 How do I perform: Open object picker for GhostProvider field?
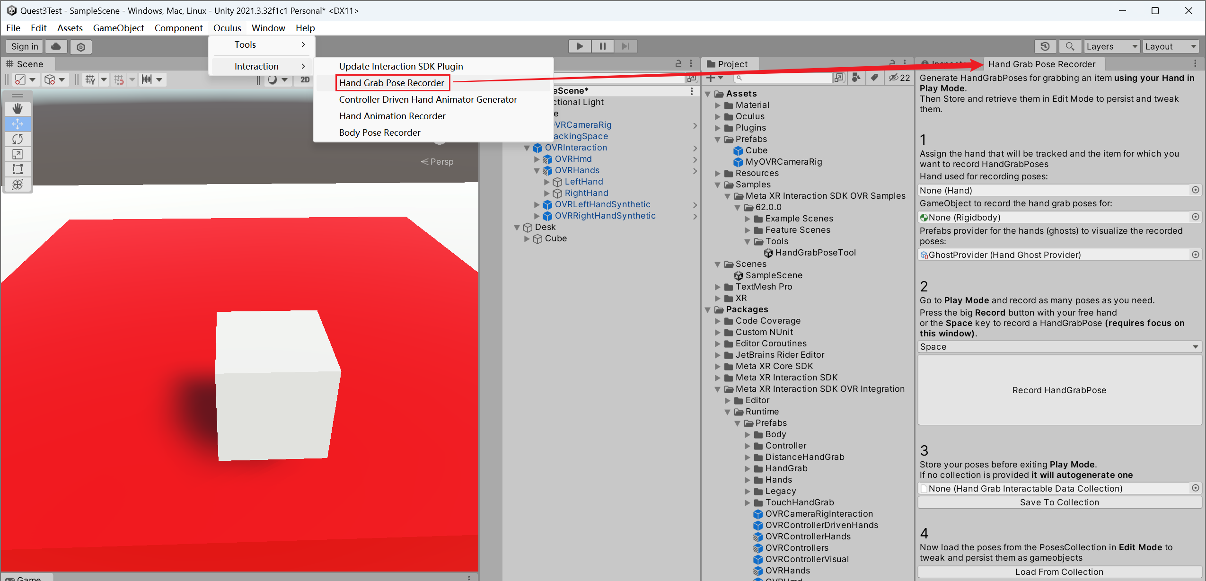coord(1195,255)
